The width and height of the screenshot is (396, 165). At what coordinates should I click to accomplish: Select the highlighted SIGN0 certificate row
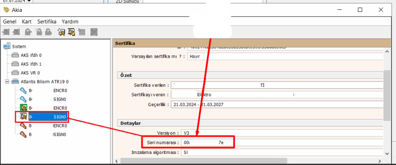pos(48,117)
